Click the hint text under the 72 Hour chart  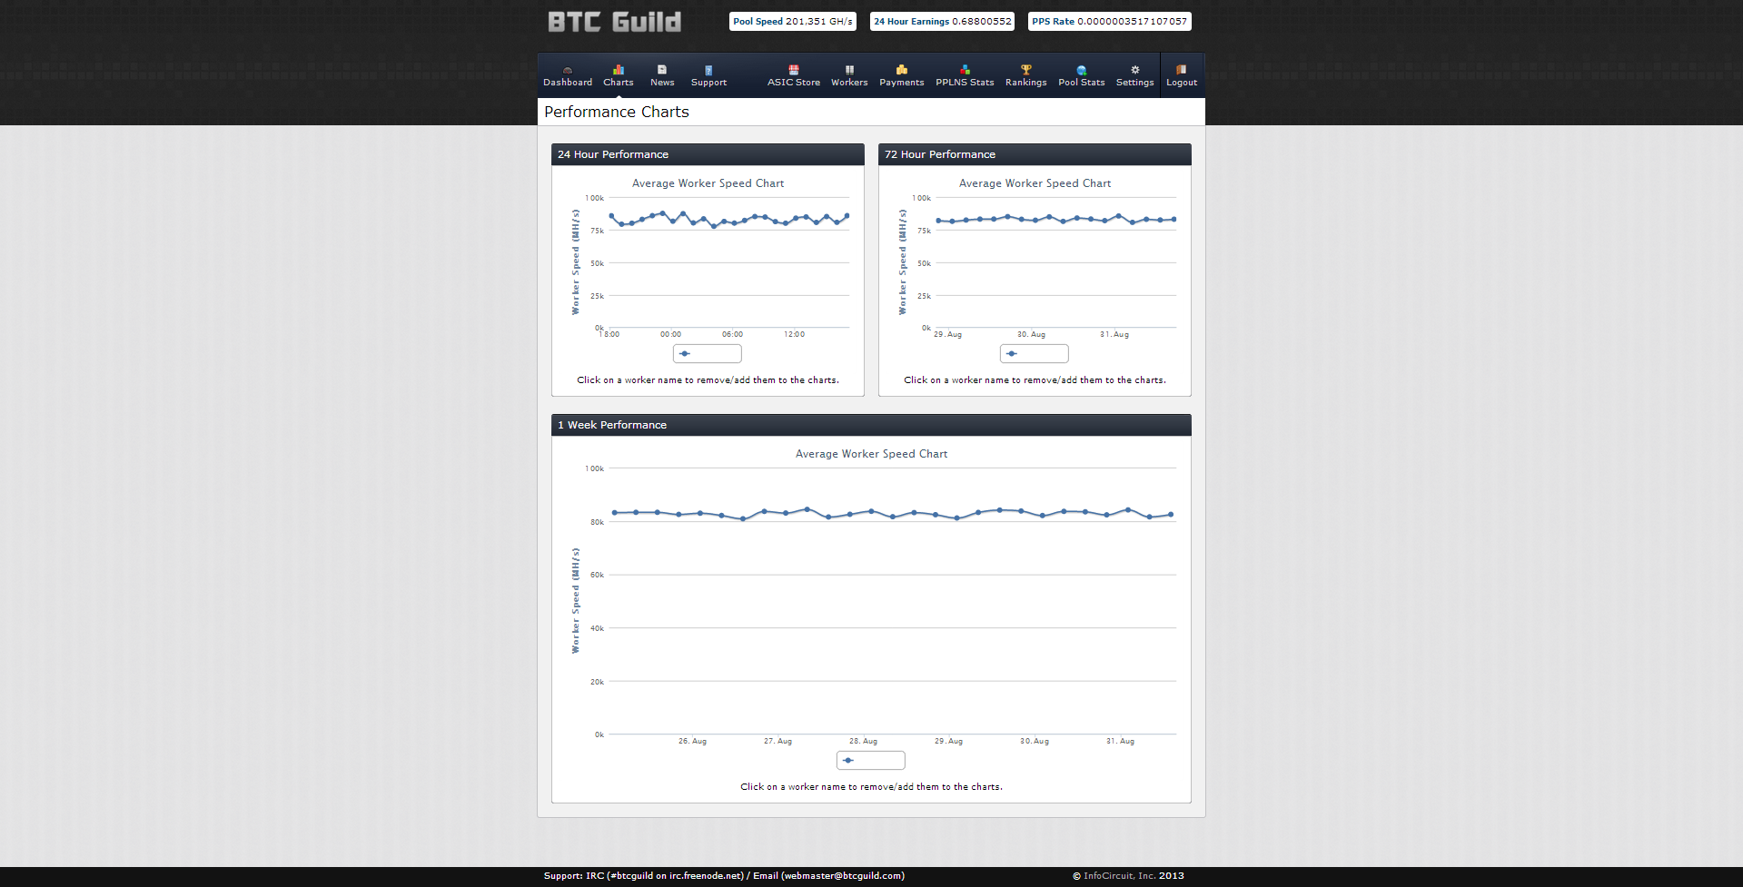pos(1035,380)
